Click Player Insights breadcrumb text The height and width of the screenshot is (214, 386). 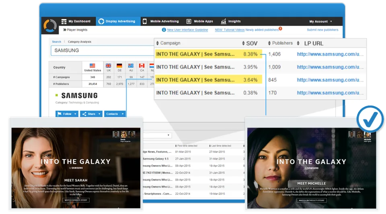point(77,30)
